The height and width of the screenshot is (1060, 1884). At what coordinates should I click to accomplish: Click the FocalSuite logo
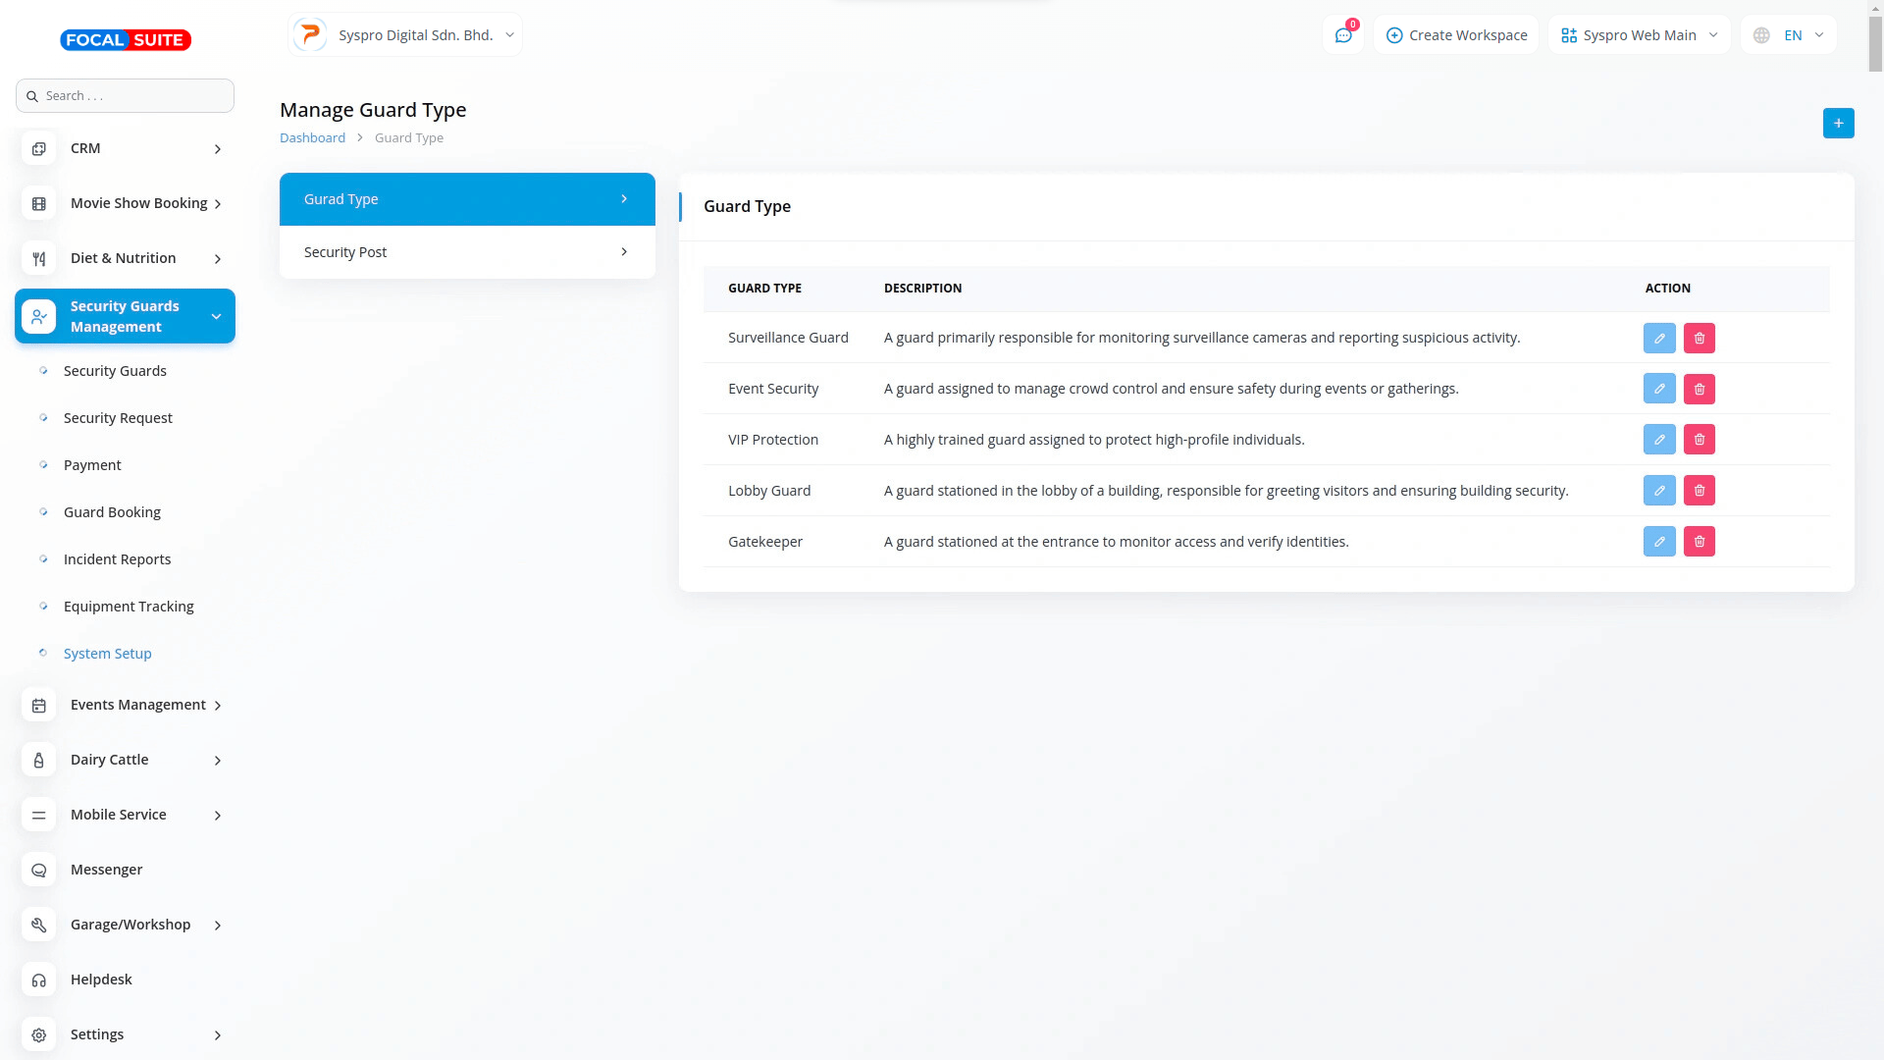[126, 40]
